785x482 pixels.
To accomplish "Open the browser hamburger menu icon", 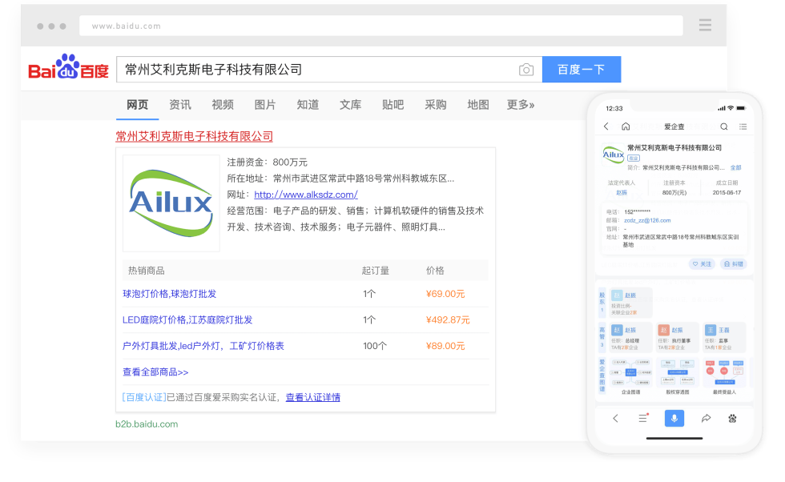I will (705, 25).
